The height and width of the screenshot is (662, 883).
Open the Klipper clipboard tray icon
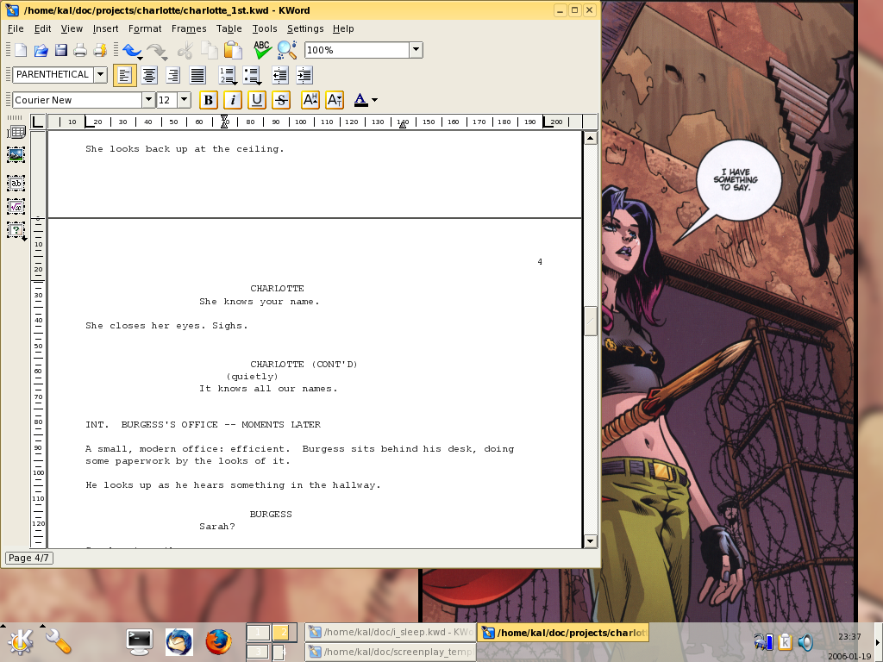[x=785, y=641]
